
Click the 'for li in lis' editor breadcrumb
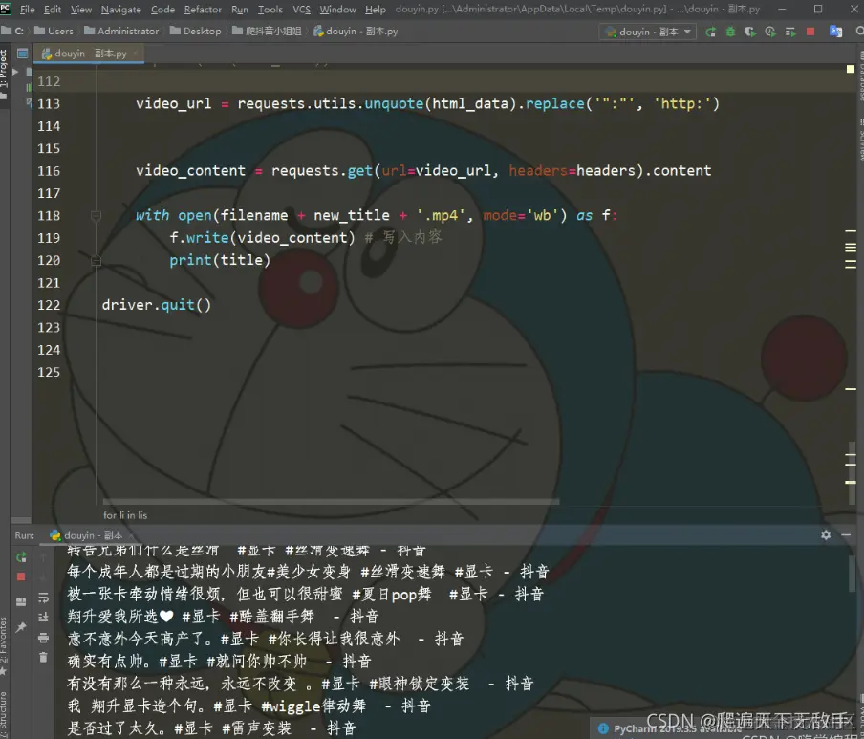pyautogui.click(x=125, y=515)
